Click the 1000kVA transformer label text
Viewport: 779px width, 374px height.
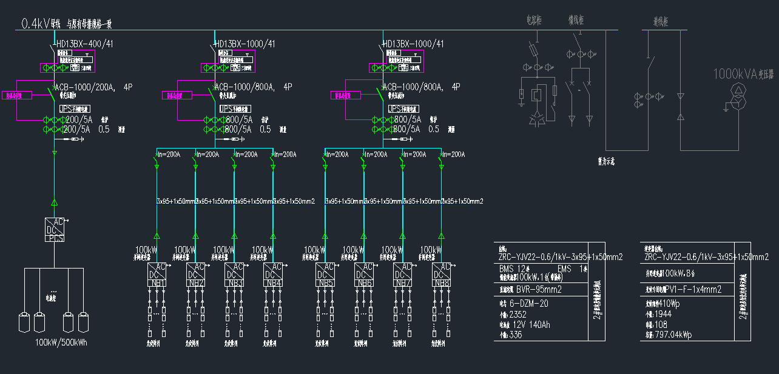pos(735,73)
